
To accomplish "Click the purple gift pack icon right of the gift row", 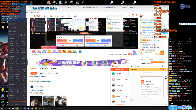I will coord(134,51).
